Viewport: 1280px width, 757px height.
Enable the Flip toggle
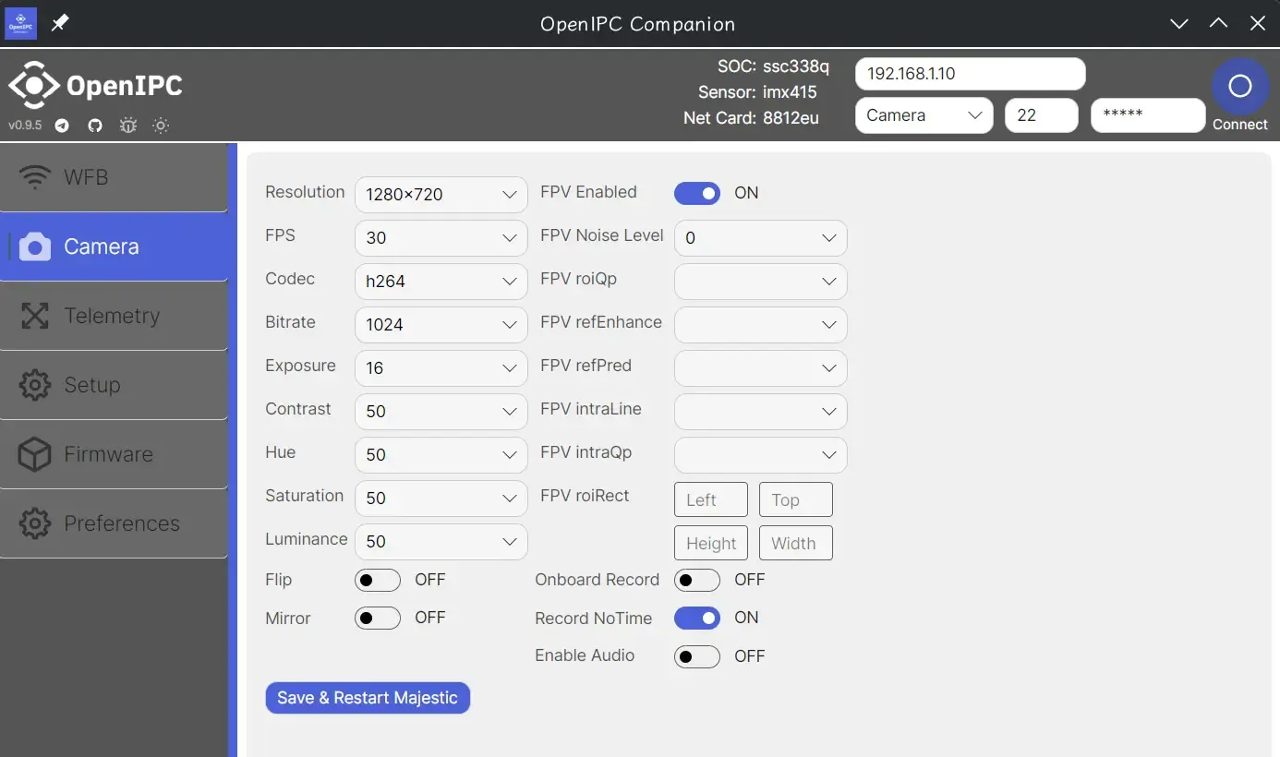click(378, 580)
